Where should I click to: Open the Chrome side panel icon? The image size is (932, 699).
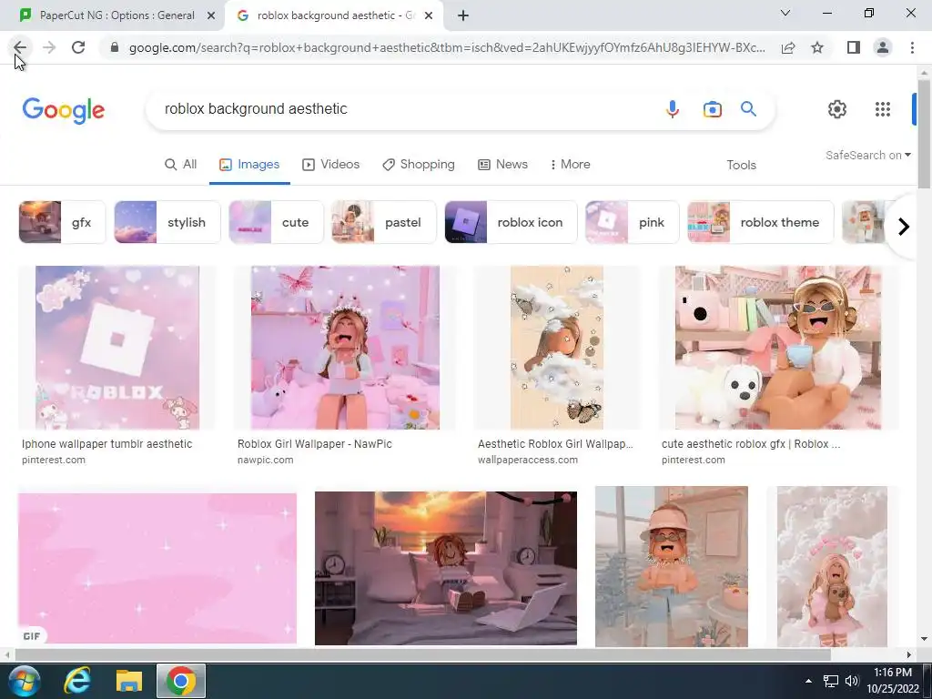(854, 47)
